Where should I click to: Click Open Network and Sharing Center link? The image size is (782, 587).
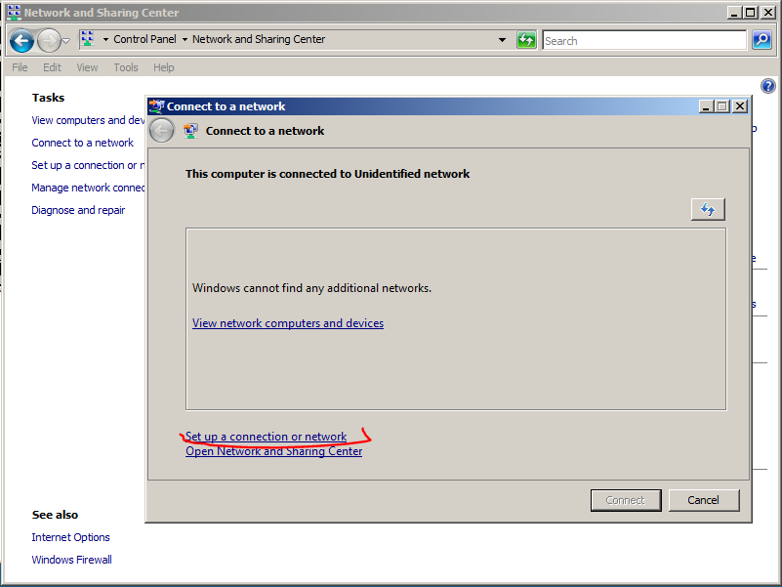pos(273,451)
